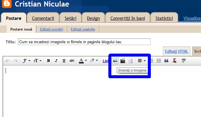Image resolution: width=201 pixels, height=117 pixels.
Task: Switch to the Postare tab
Action: pos(14,18)
